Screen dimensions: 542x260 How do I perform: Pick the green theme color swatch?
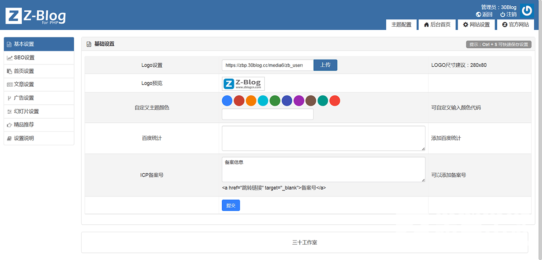(x=275, y=101)
